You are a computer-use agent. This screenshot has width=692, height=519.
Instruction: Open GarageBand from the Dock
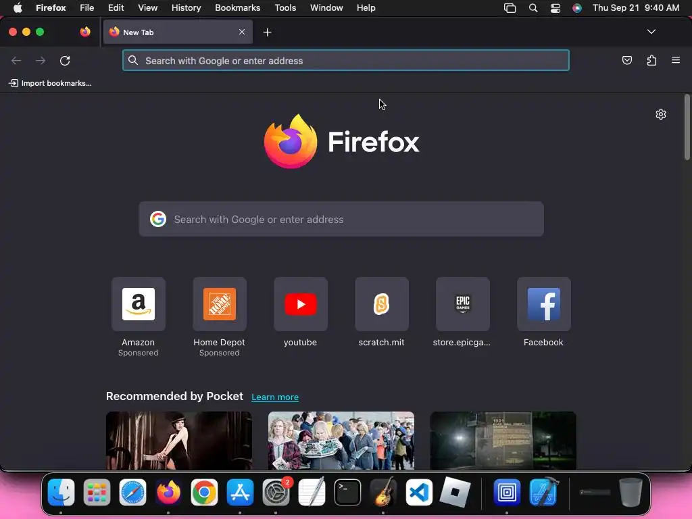pyautogui.click(x=383, y=492)
